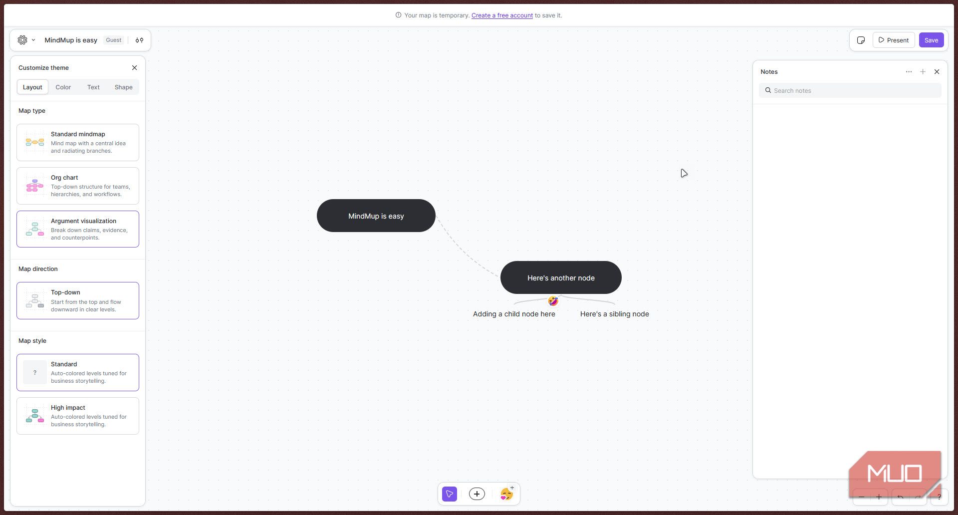
Task: Click the Search notes field
Action: coord(850,90)
